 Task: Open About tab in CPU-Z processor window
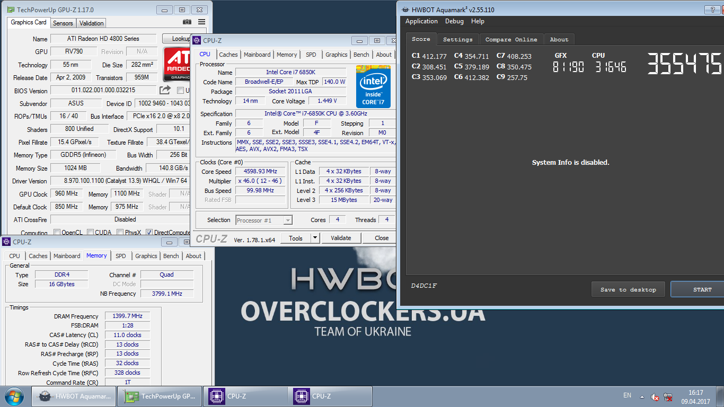point(384,55)
